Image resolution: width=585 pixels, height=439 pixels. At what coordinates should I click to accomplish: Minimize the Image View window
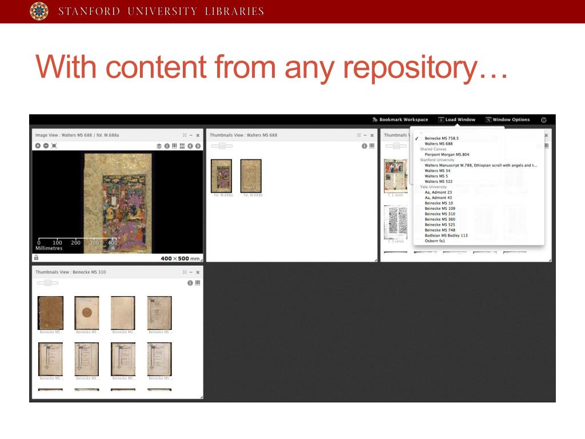point(191,135)
